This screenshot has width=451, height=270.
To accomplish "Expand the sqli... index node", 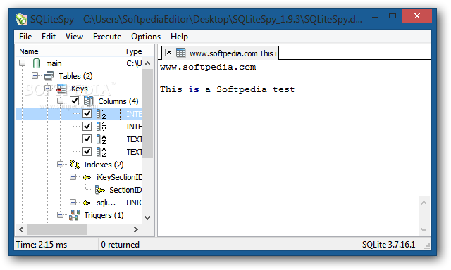I will click(x=73, y=202).
